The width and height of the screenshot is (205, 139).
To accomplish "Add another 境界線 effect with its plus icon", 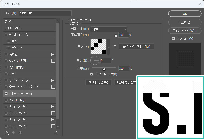I will 53,54.
